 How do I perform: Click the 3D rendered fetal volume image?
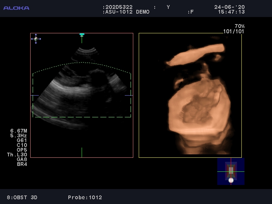tap(197, 109)
